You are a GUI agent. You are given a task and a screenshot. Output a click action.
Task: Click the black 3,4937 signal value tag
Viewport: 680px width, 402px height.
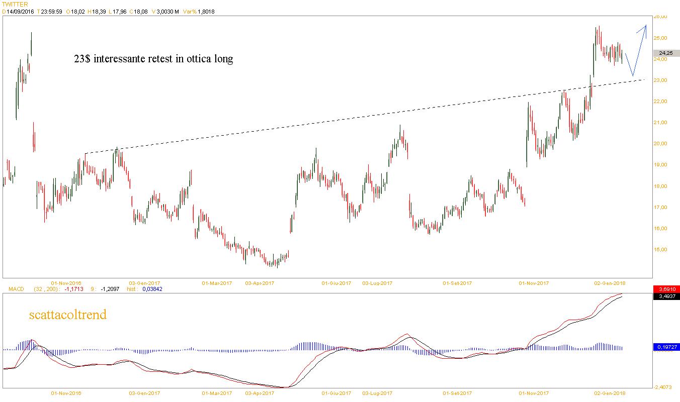coord(666,296)
